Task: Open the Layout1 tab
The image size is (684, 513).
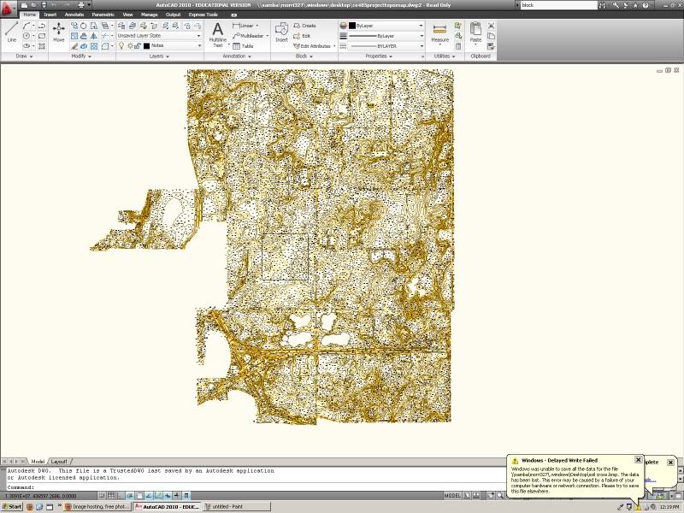Action: [x=58, y=461]
